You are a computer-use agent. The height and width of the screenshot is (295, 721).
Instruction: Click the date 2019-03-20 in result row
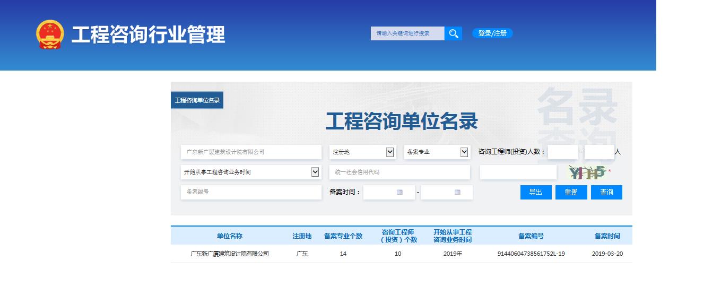[607, 254]
